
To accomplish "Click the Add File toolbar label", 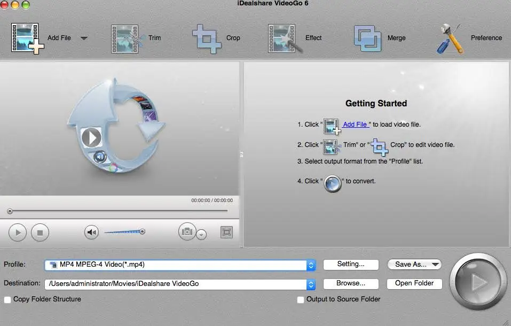I will click(x=59, y=38).
